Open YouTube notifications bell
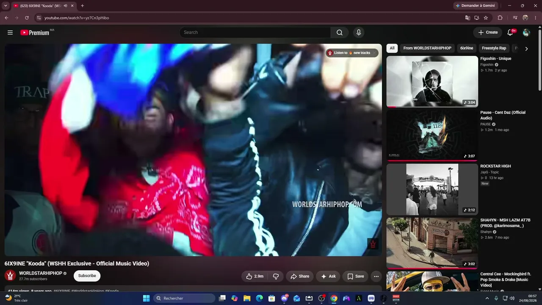This screenshot has height=305, width=542. (510, 33)
